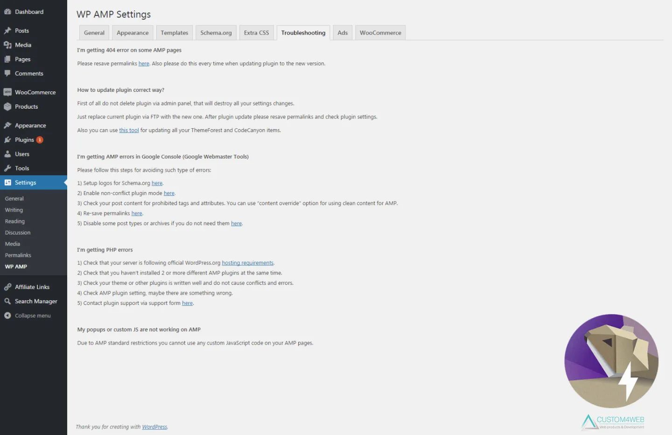The image size is (672, 435).
Task: Open the Users menu item
Action: click(22, 154)
